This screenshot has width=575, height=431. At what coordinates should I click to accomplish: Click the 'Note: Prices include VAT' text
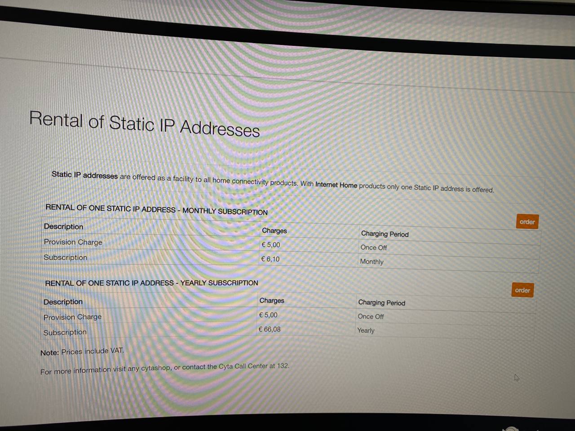[82, 352]
